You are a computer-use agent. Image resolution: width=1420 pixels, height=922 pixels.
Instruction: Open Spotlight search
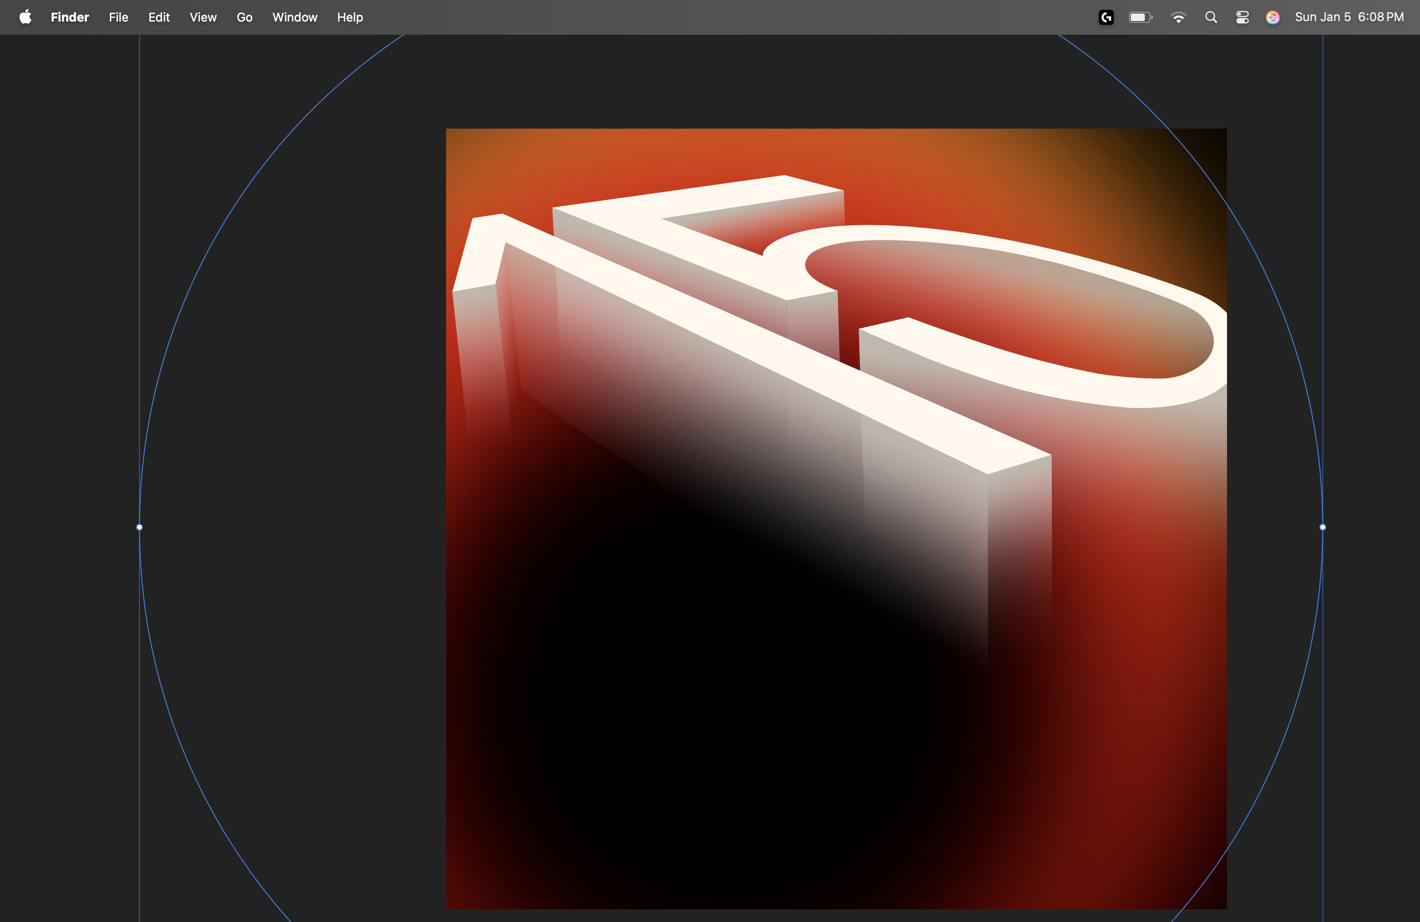(1211, 17)
